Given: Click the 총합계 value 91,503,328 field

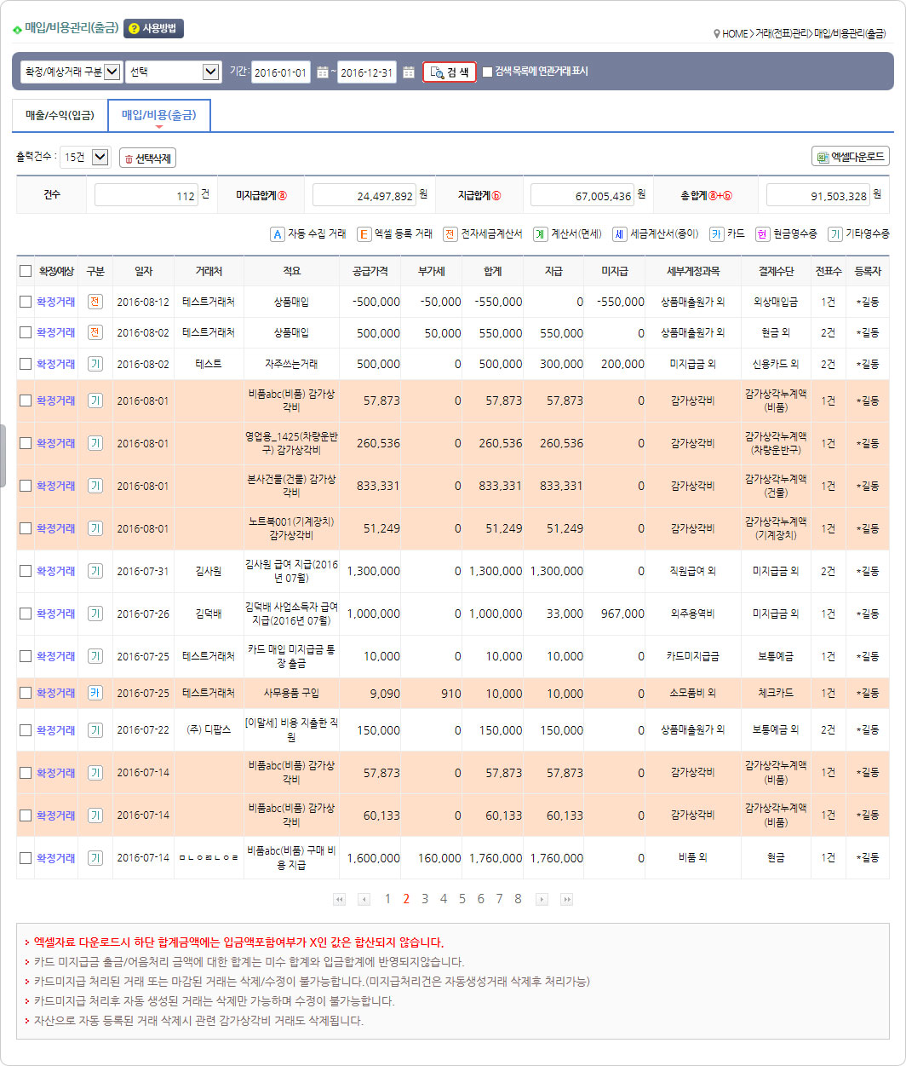Looking at the screenshot, I should tap(817, 195).
